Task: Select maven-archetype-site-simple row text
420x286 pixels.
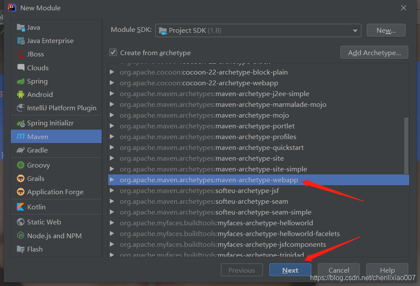Action: point(213,169)
